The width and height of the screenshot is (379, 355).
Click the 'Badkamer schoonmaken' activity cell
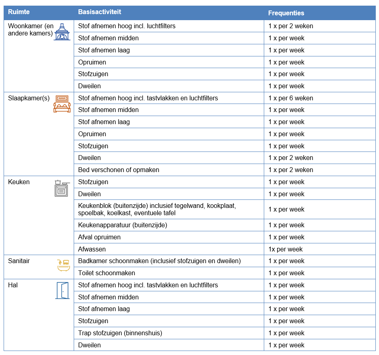pos(159,261)
